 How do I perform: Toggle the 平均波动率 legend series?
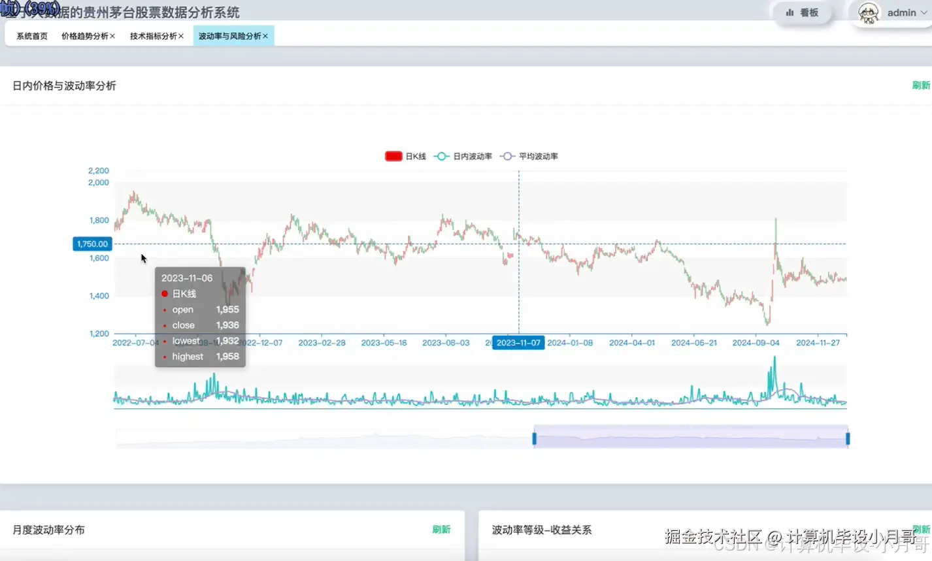[529, 156]
